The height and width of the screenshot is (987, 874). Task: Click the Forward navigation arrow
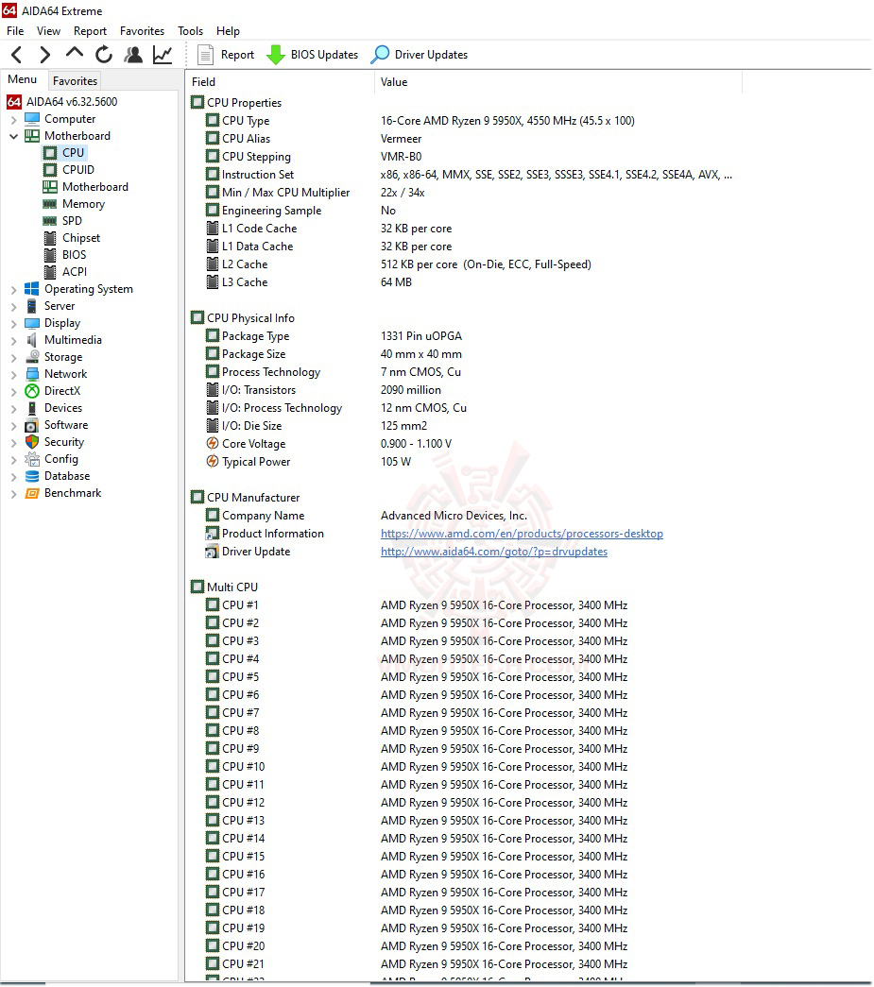click(44, 55)
